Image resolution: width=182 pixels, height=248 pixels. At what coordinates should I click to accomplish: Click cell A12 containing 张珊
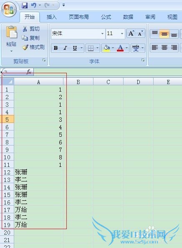click(39, 172)
